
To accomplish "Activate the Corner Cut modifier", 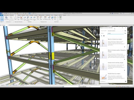I will 25,18.
